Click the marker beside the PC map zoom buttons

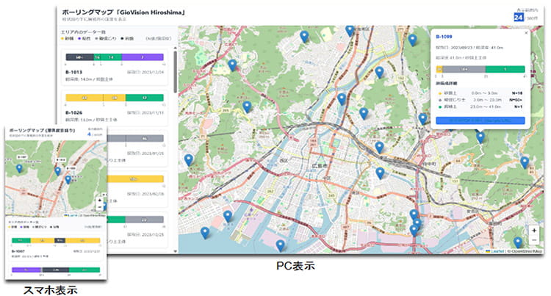pyautogui.click(x=518, y=242)
